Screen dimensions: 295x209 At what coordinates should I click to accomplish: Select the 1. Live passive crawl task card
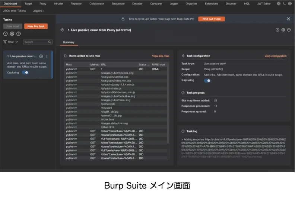(28, 64)
